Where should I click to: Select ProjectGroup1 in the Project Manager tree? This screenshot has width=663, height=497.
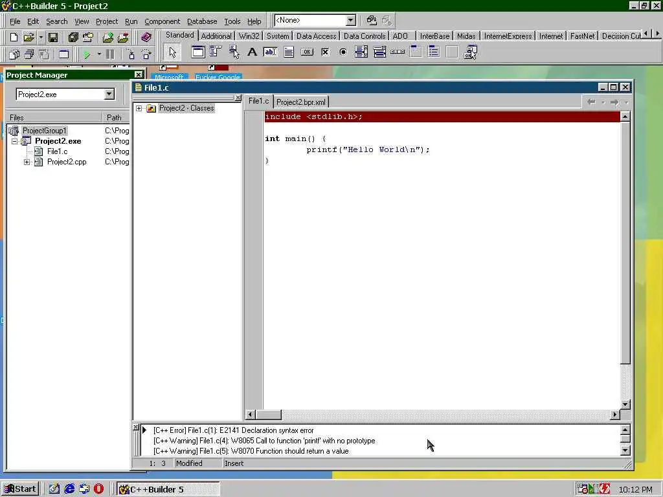coord(45,131)
